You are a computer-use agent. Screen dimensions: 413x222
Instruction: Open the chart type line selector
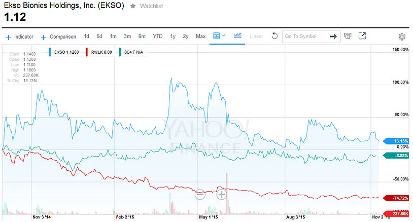tap(237, 36)
